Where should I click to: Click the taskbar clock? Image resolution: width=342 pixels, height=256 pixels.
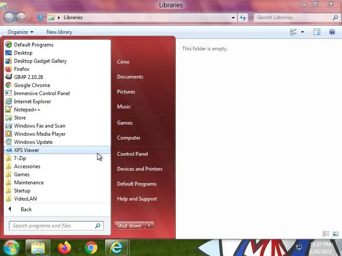[321, 248]
